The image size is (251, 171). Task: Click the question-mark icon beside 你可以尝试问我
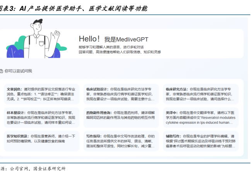click(x=2, y=71)
